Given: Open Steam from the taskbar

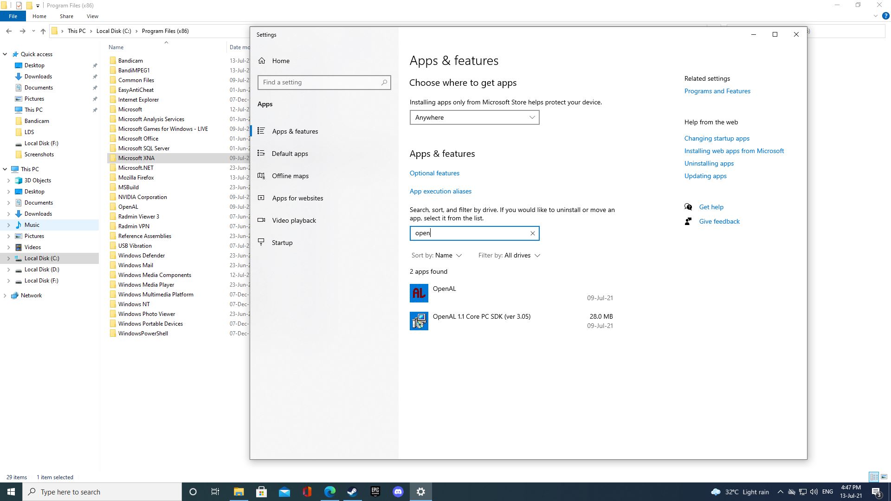Looking at the screenshot, I should point(352,492).
